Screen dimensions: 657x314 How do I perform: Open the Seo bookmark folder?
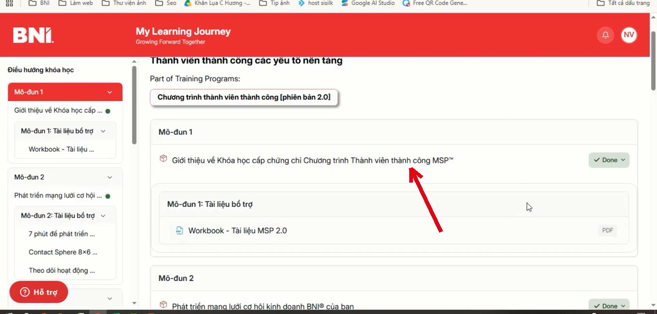(x=166, y=3)
